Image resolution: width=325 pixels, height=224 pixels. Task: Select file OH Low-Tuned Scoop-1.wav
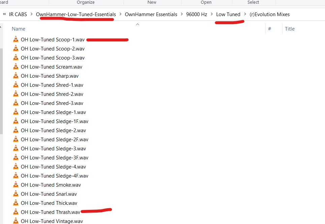(x=53, y=40)
